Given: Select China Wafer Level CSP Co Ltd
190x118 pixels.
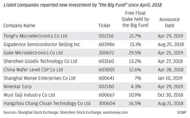Looking at the screenshot, I should click(x=33, y=70).
